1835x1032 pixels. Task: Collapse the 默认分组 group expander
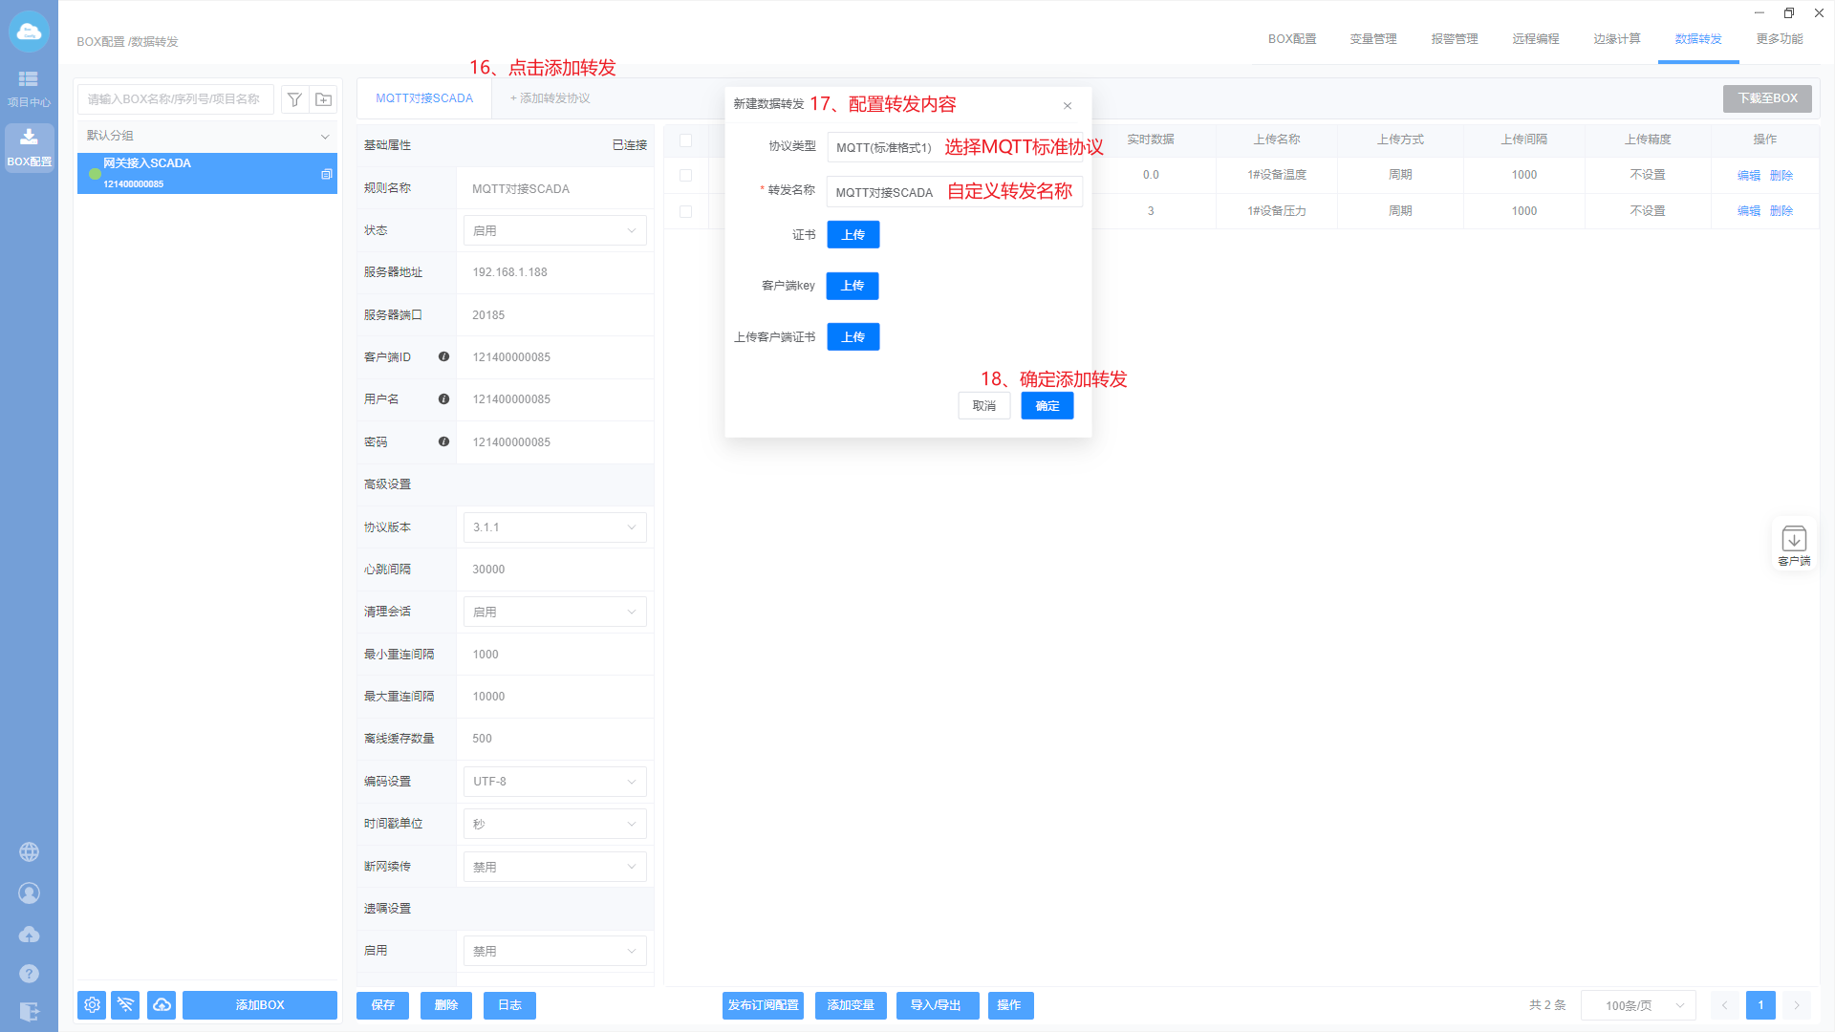[x=325, y=137]
